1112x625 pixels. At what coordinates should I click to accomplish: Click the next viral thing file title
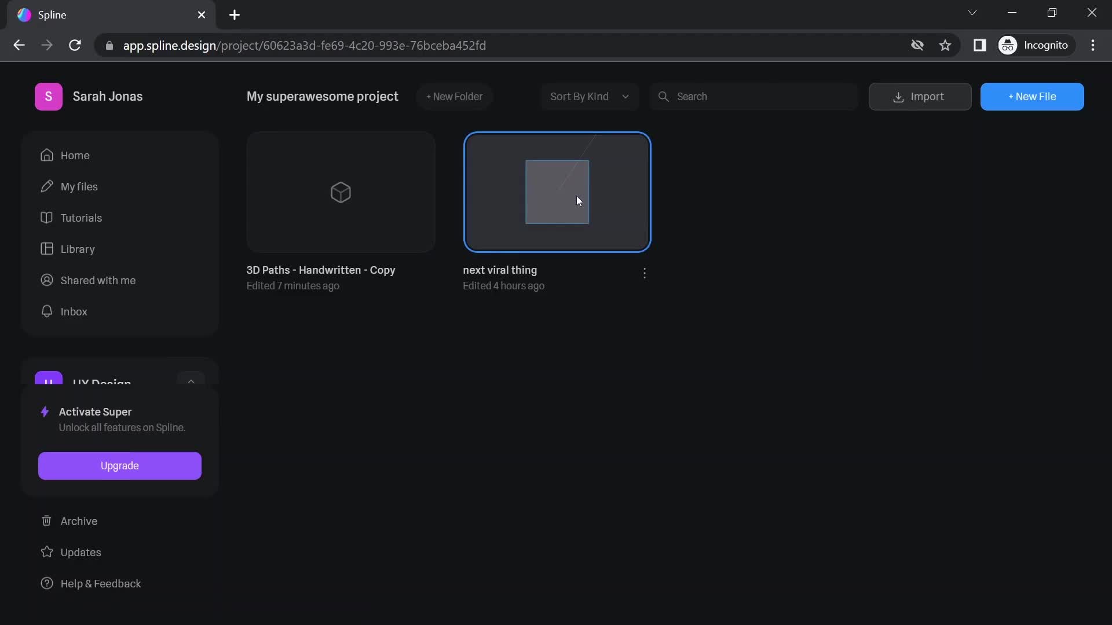click(500, 270)
